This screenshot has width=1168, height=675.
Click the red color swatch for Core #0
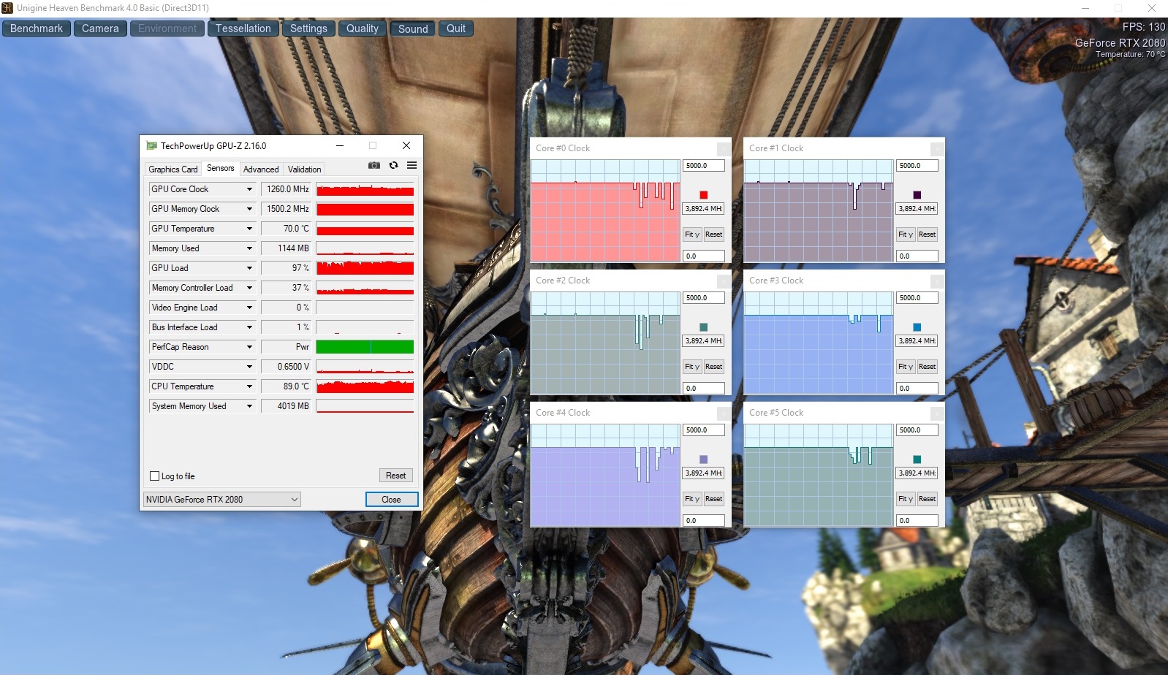click(703, 195)
